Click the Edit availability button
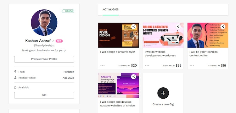This screenshot has width=236, height=113. click(x=44, y=95)
